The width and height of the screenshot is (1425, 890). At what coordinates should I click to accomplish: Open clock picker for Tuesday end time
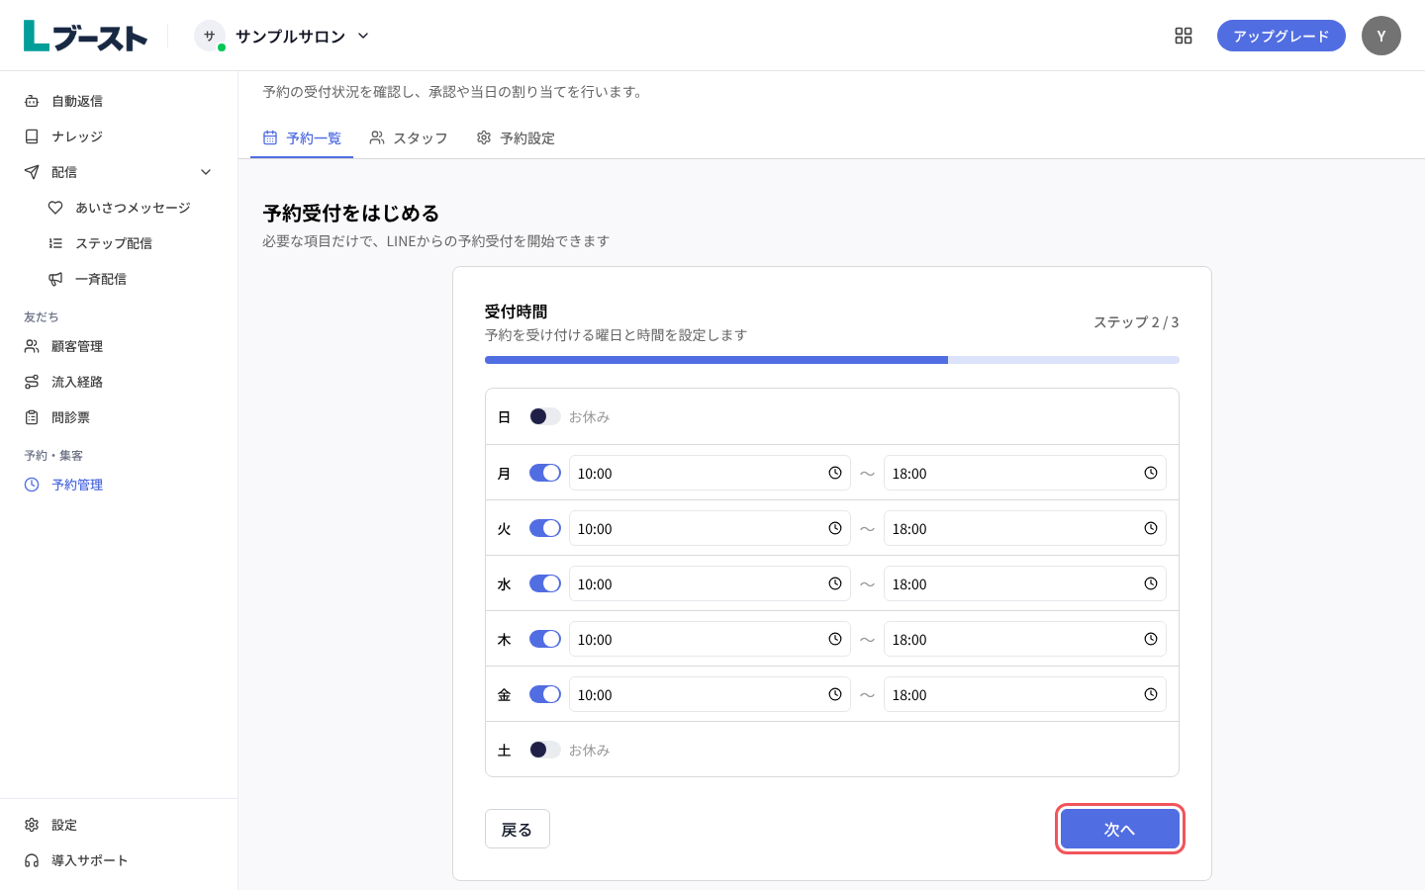[1151, 528]
